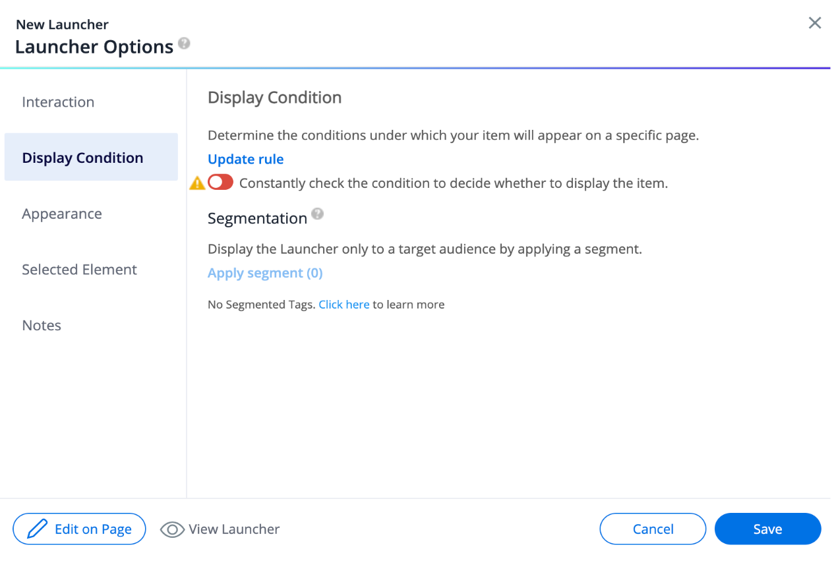This screenshot has width=836, height=561.
Task: Click the eye icon next to View Launcher
Action: (x=171, y=529)
